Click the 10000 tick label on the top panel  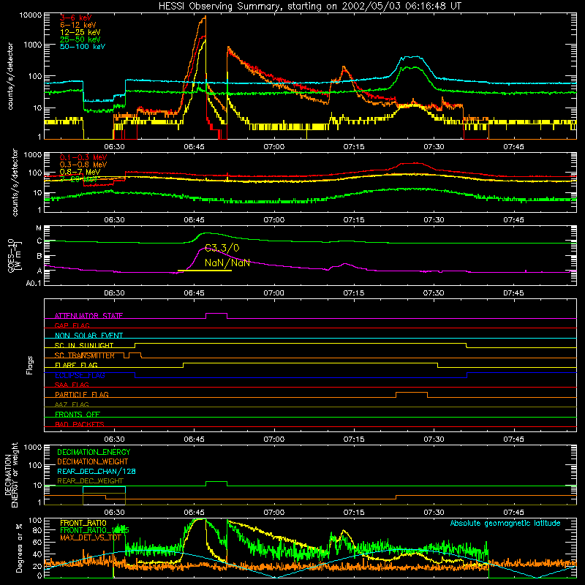click(x=31, y=15)
